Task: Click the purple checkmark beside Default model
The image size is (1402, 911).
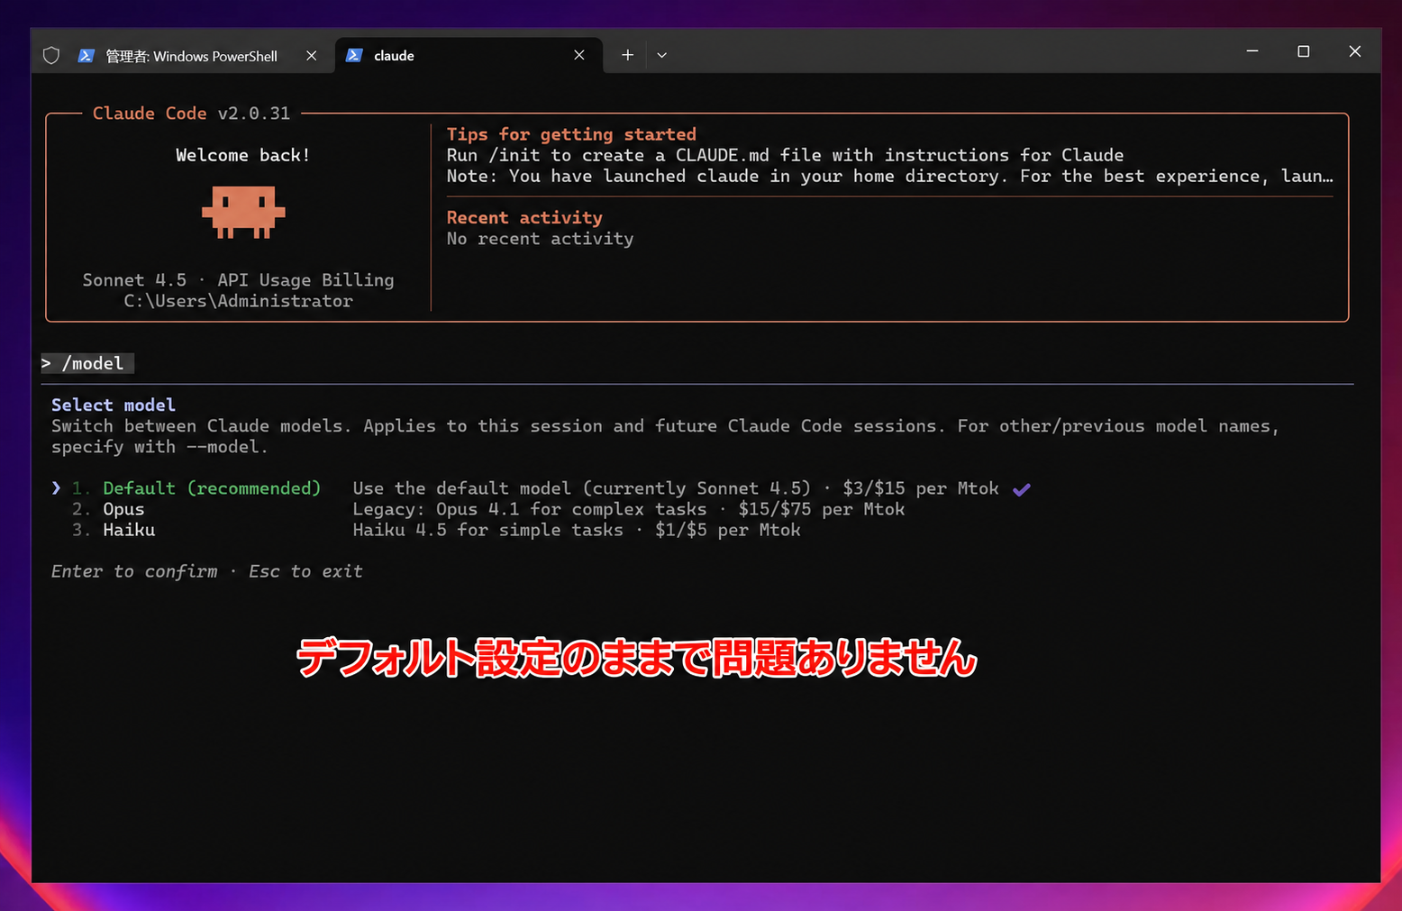Action: tap(1021, 489)
